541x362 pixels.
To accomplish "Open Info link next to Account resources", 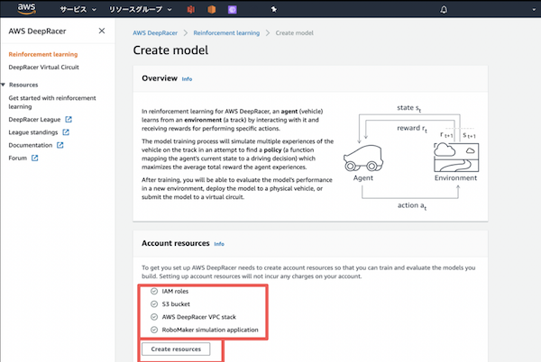I will 219,244.
